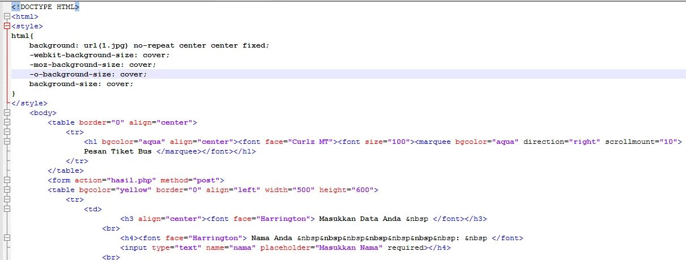686x260 pixels.
Task: Collapse fold marker beside the <tr> above <td>
Action: 7,199
